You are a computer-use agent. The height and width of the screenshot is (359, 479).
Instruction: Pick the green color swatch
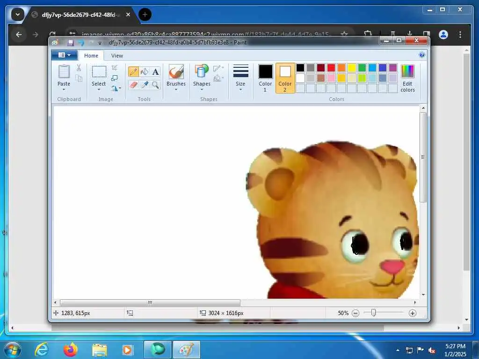(x=362, y=67)
